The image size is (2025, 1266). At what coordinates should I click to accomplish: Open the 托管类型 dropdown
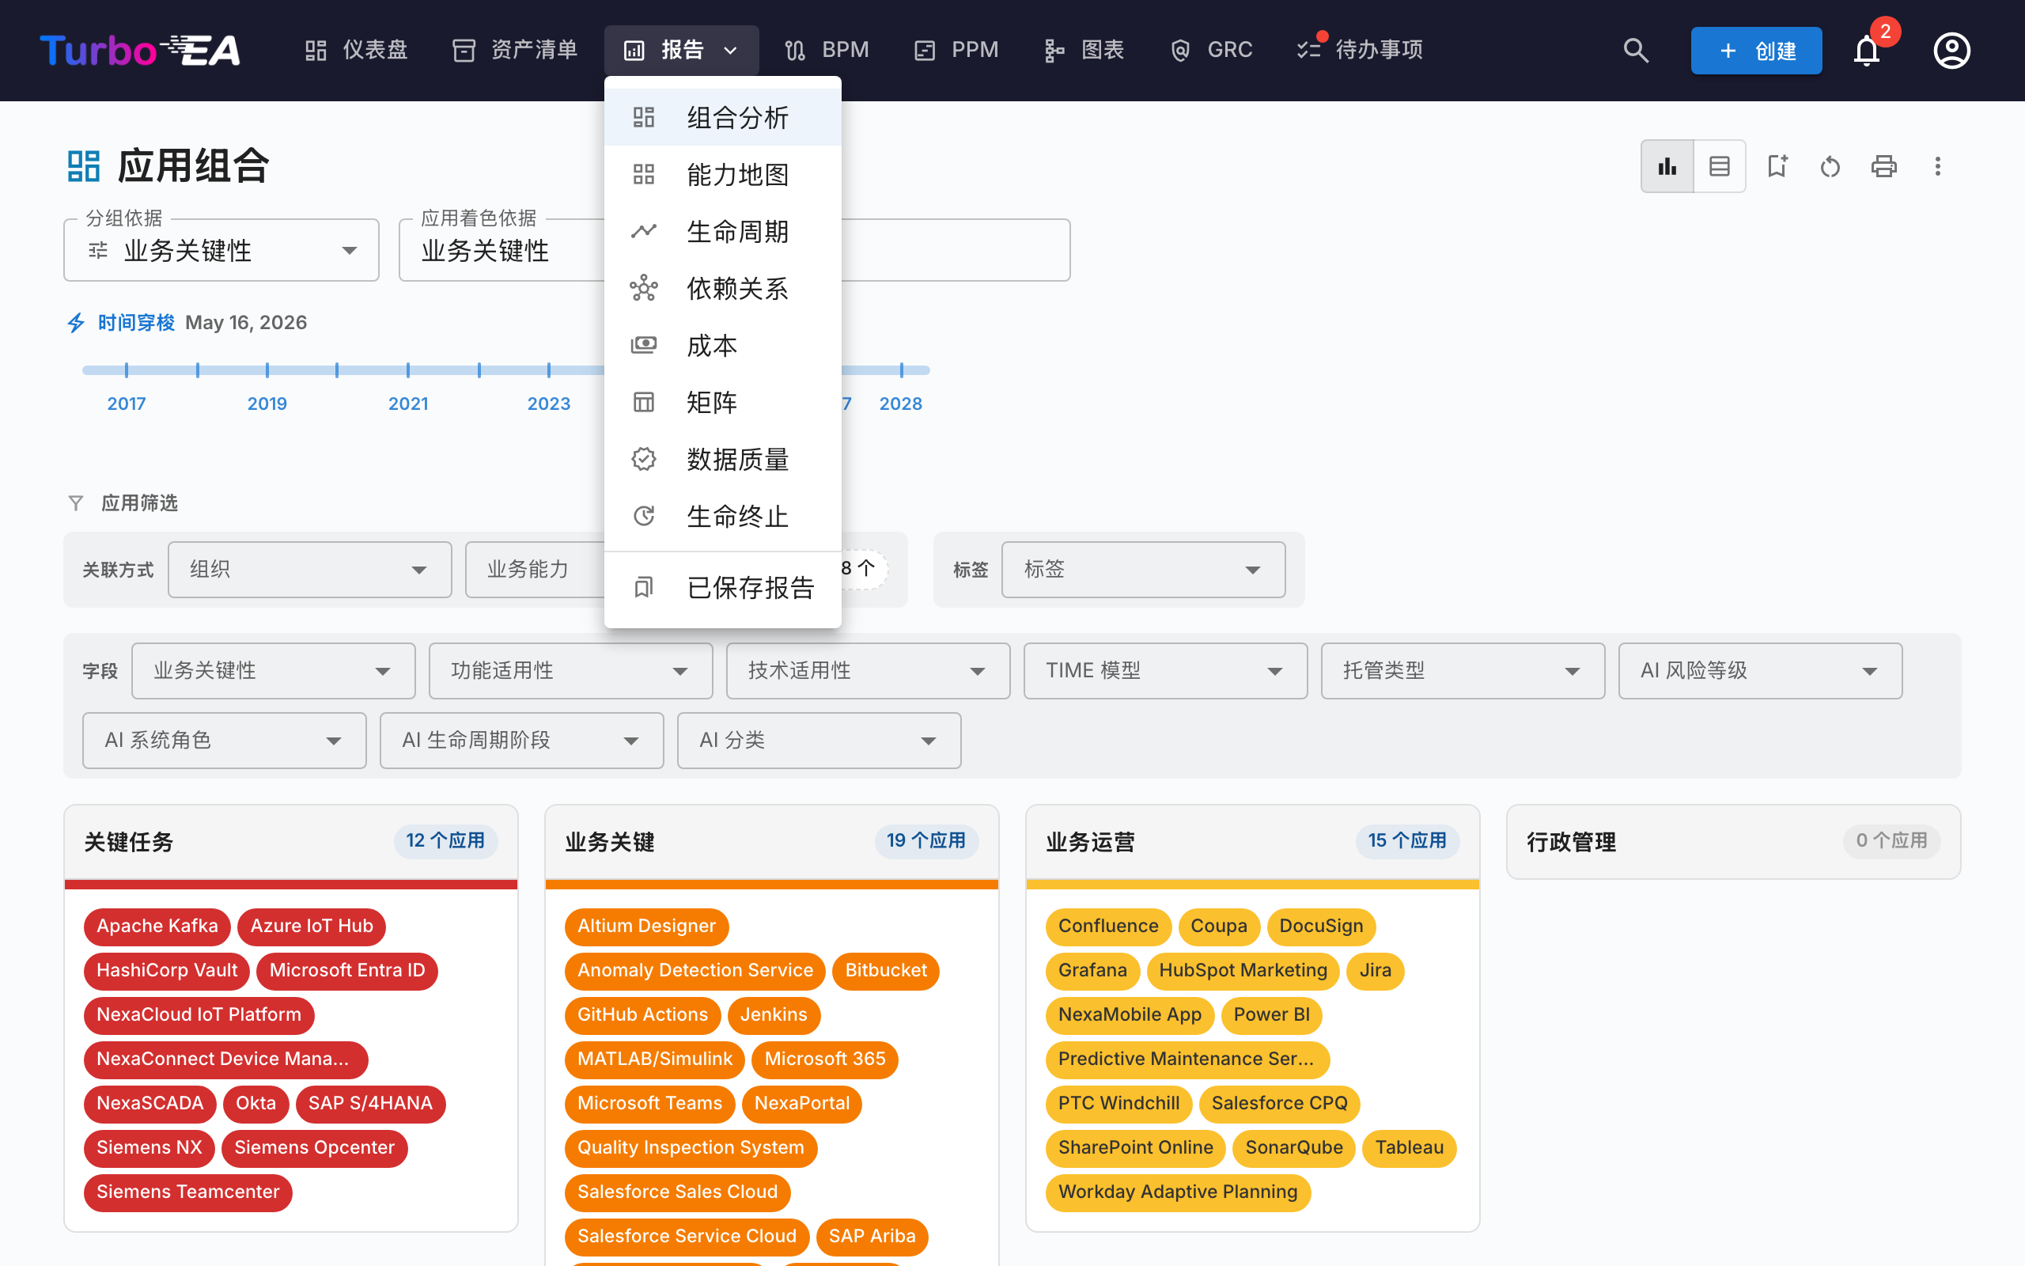1463,671
